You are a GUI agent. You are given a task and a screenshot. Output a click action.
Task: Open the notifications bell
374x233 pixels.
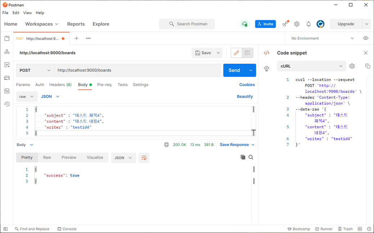309,24
